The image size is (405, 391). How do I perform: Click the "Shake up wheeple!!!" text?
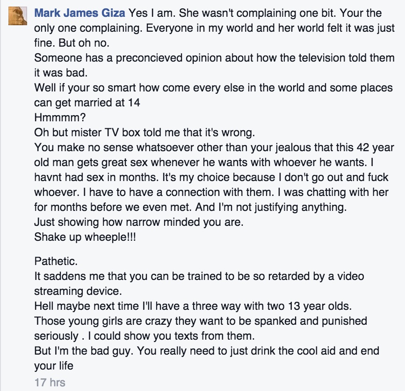click(x=82, y=237)
